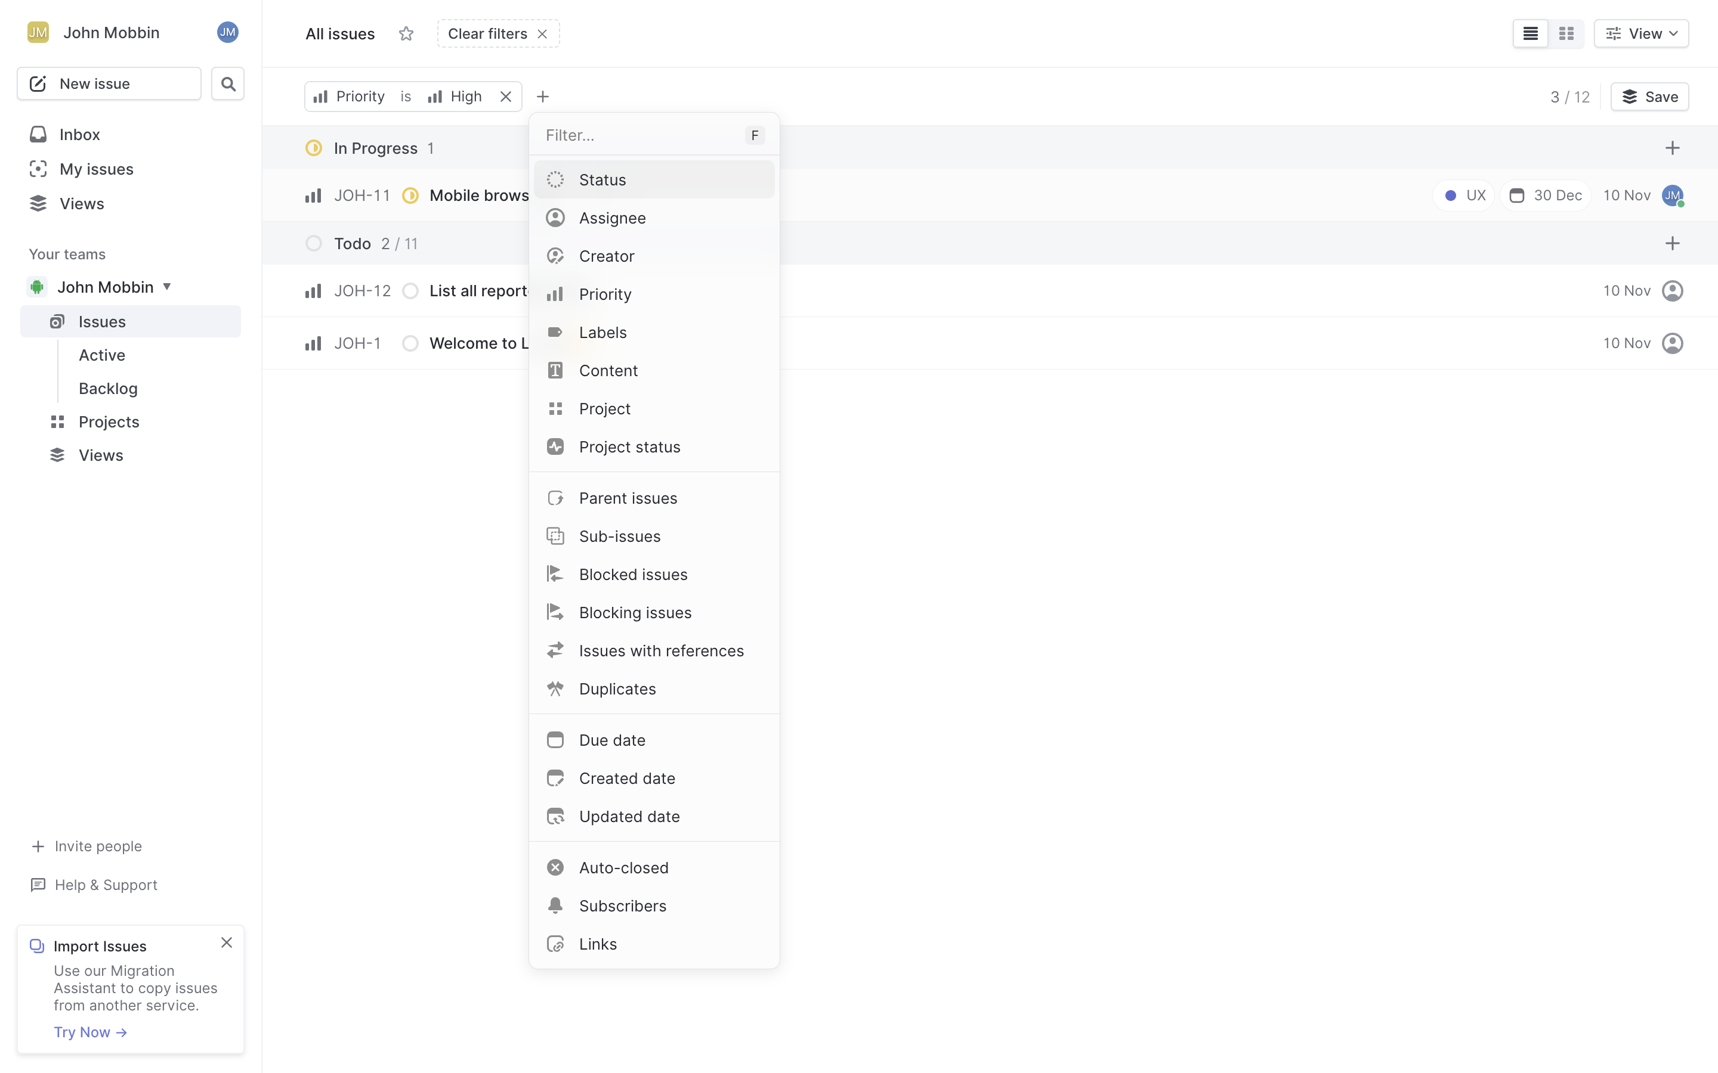Click the JM assignee avatar on JOH-11
The image size is (1718, 1073).
pos(1673,195)
